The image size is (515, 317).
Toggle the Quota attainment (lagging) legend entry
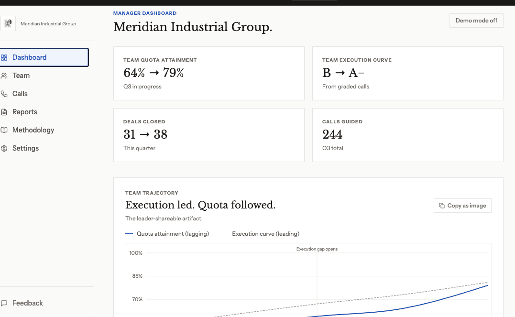pos(167,234)
